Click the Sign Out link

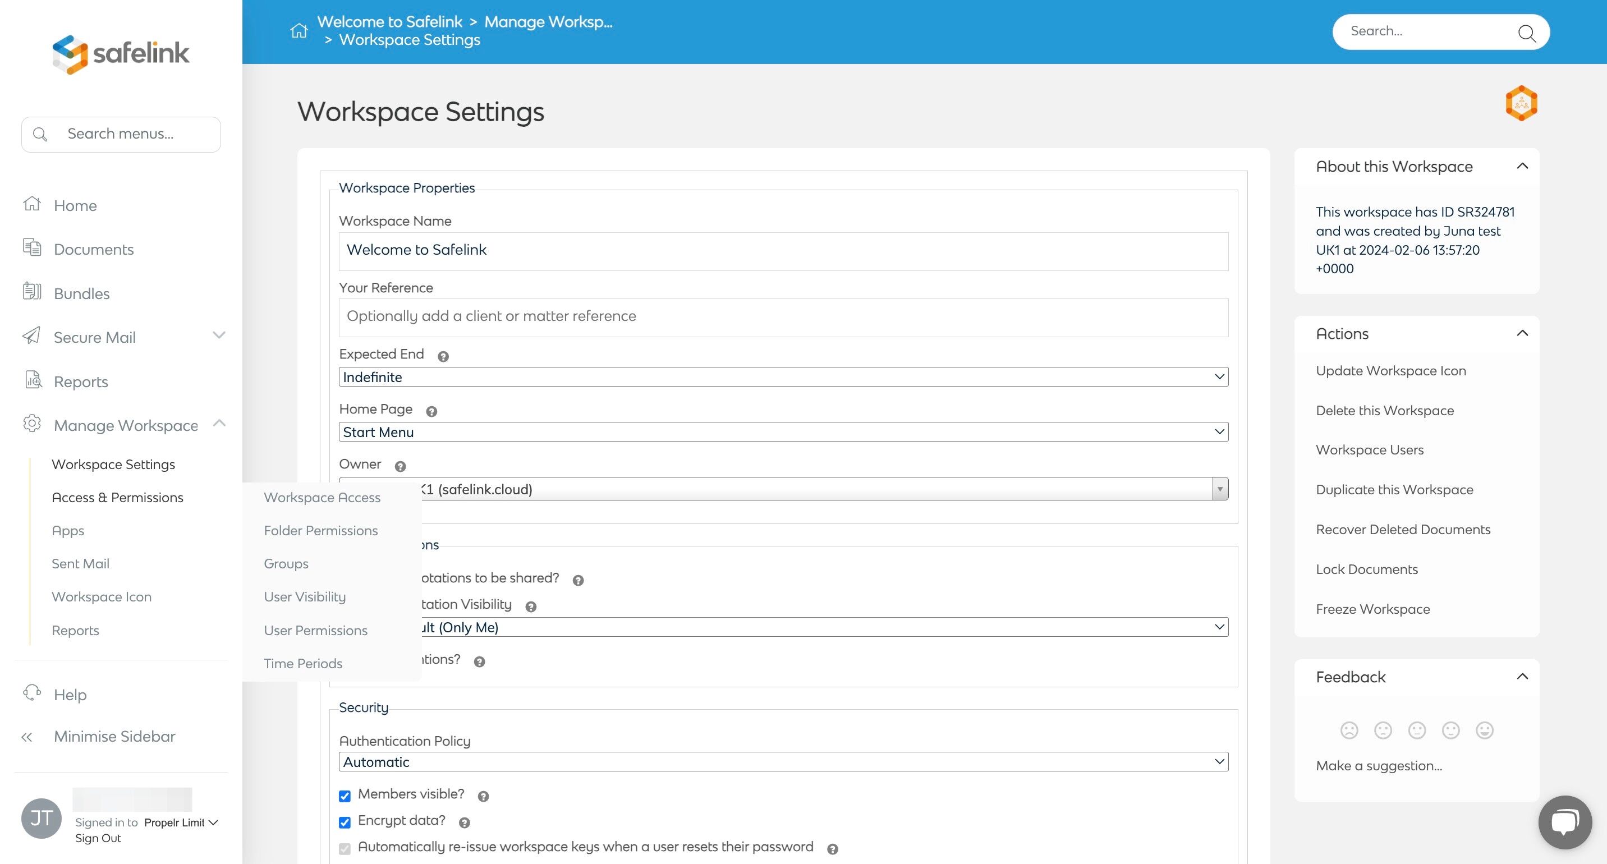tap(98, 838)
